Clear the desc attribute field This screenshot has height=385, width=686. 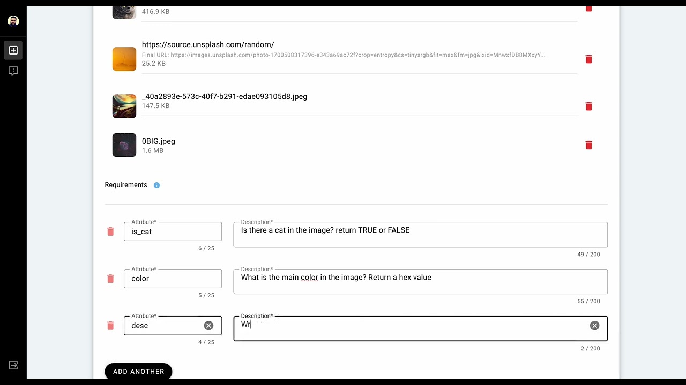(208, 326)
